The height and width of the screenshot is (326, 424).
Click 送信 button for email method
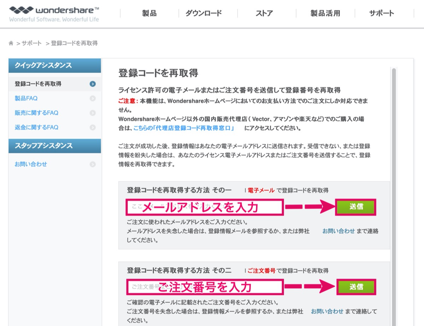(x=356, y=207)
